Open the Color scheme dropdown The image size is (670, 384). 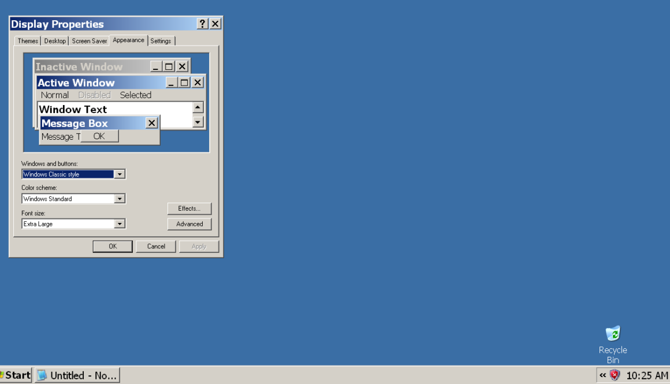pos(120,198)
